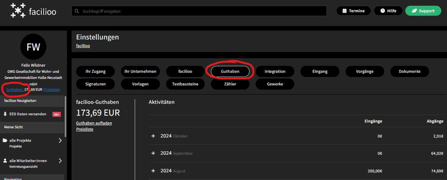This screenshot has width=447, height=180.
Task: Open the Preisliste link in the sidebar
Action: pyautogui.click(x=51, y=89)
